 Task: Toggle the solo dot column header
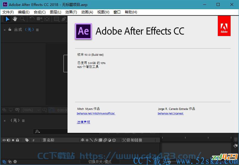(13, 140)
